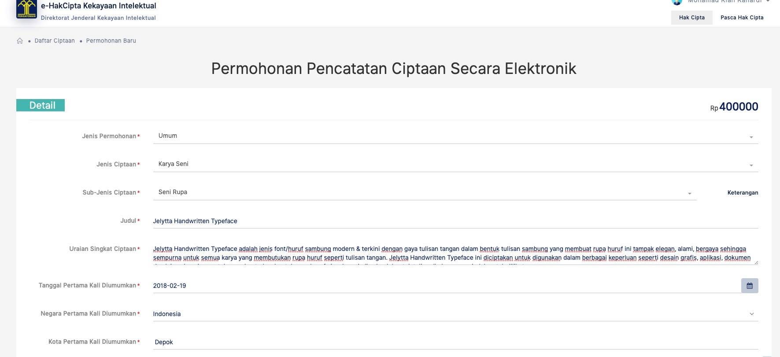Click the user profile avatar
780x357 pixels.
tap(677, 2)
